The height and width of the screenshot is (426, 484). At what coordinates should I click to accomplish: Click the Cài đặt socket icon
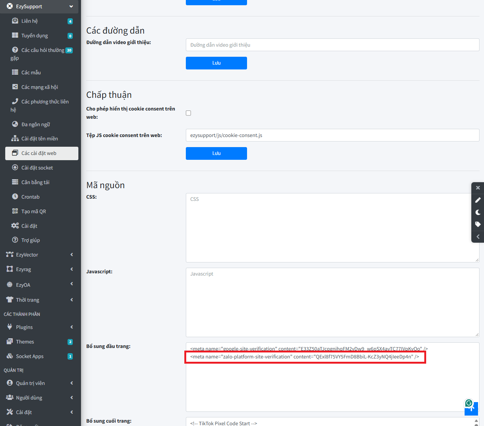(x=15, y=167)
